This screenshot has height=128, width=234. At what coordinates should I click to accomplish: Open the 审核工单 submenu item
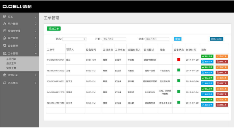point(11,68)
